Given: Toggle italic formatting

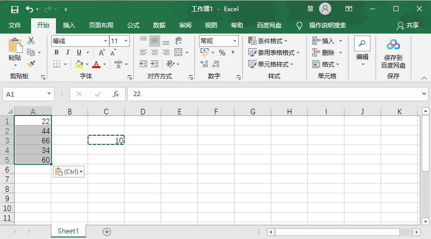Looking at the screenshot, I should point(68,52).
